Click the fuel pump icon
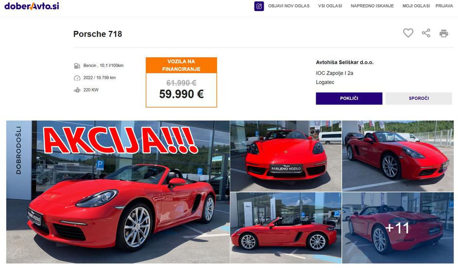The height and width of the screenshot is (268, 458). point(77,66)
